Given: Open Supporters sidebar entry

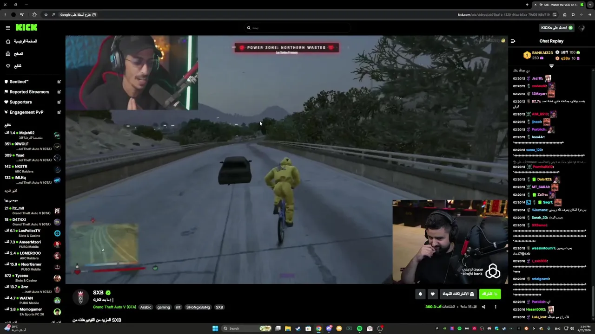Looking at the screenshot, I should pyautogui.click(x=33, y=102).
